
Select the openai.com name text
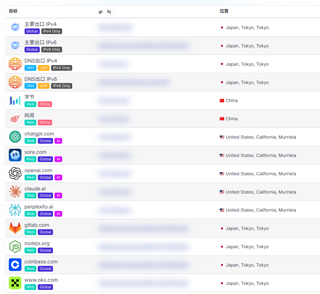coord(38,170)
